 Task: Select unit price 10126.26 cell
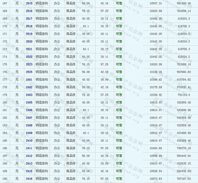[x=155, y=72]
